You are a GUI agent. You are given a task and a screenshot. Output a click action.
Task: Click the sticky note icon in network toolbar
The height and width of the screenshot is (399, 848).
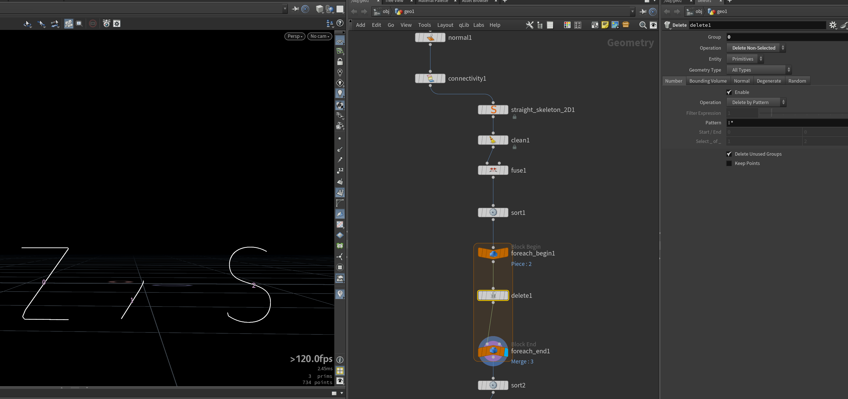605,25
